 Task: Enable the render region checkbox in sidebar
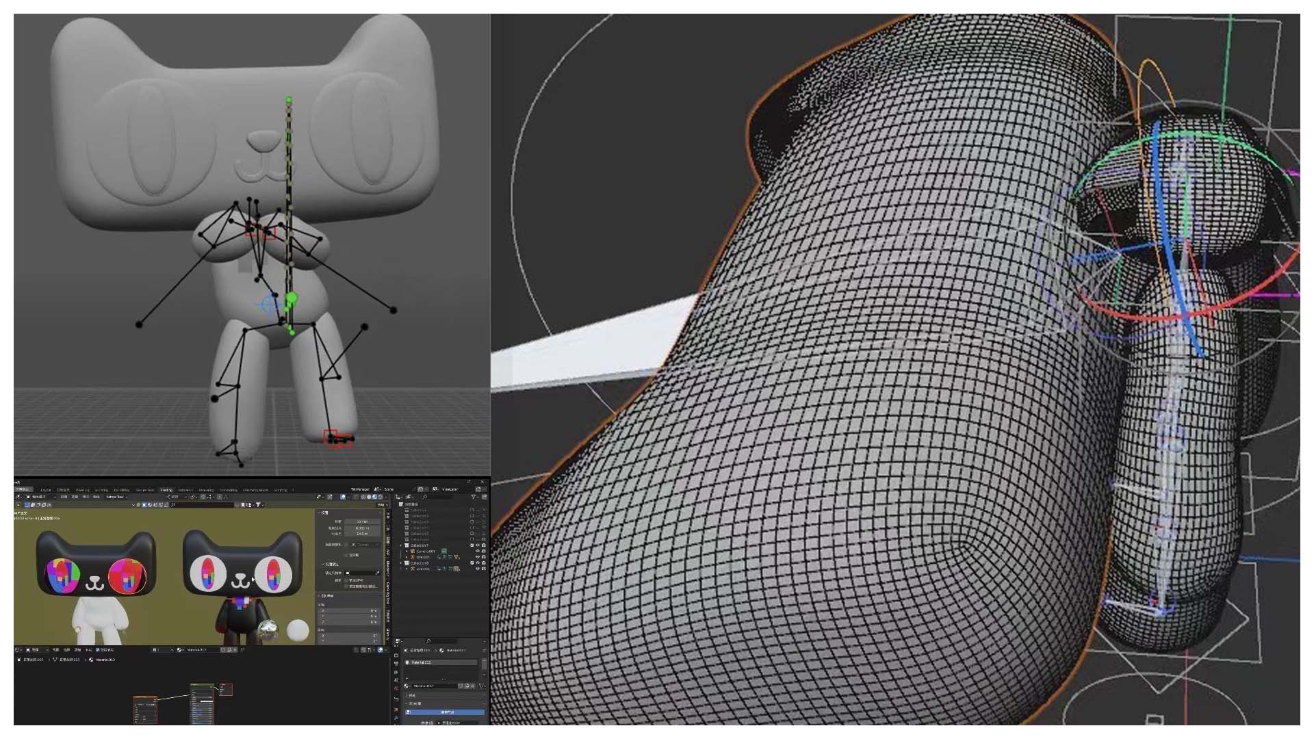tap(346, 555)
